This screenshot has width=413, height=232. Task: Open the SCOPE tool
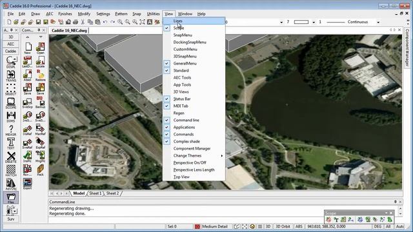[x=11, y=103]
